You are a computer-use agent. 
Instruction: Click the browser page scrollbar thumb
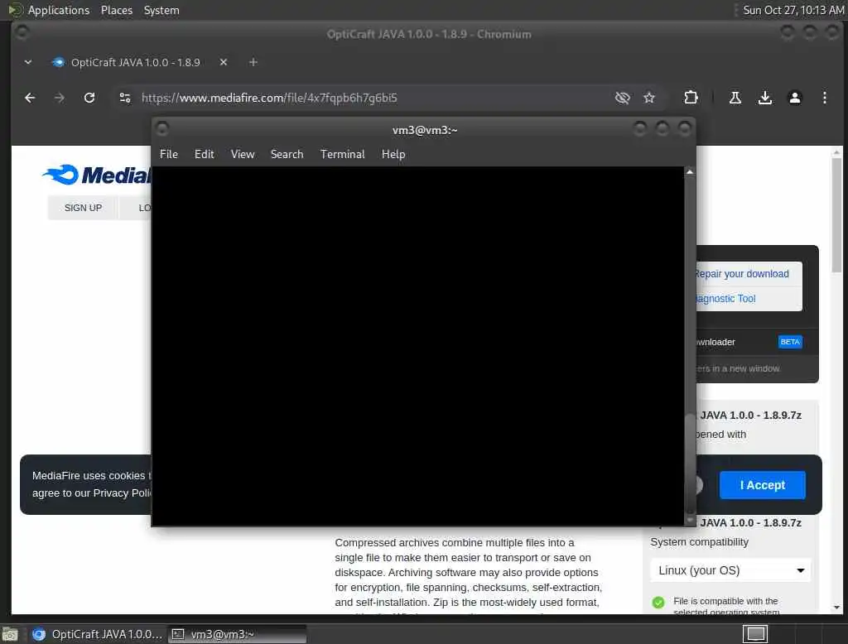coord(836,215)
